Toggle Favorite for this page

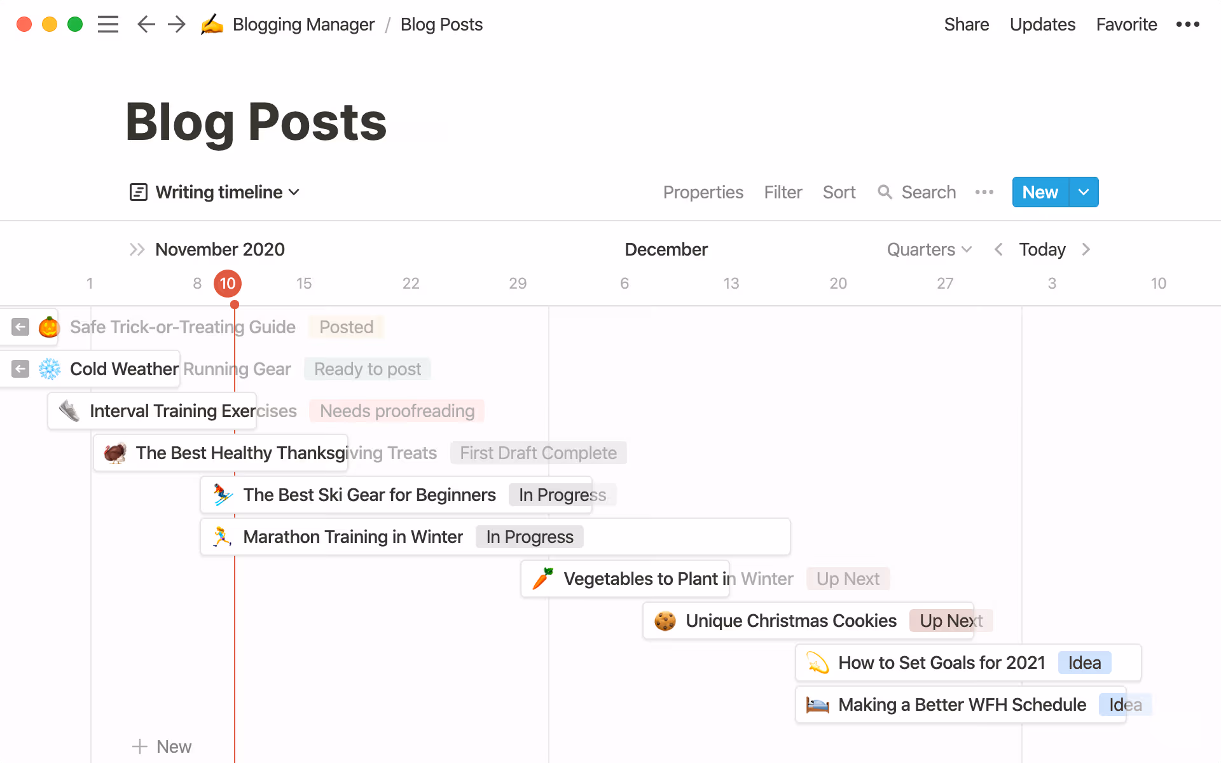[1126, 24]
